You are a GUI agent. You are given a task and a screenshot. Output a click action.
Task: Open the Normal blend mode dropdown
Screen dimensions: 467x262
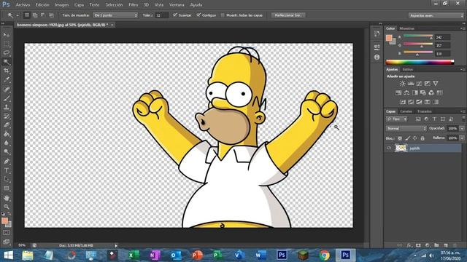coord(406,129)
